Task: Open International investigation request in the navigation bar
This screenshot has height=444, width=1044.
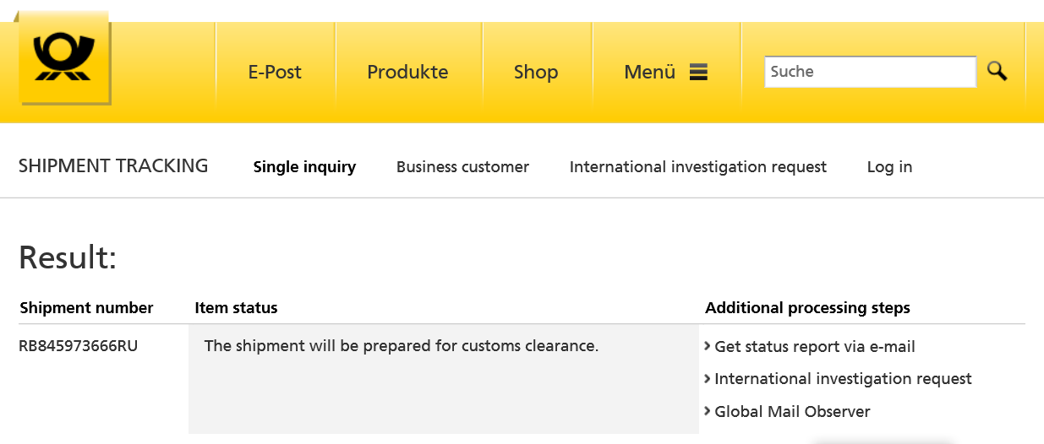Action: tap(697, 167)
